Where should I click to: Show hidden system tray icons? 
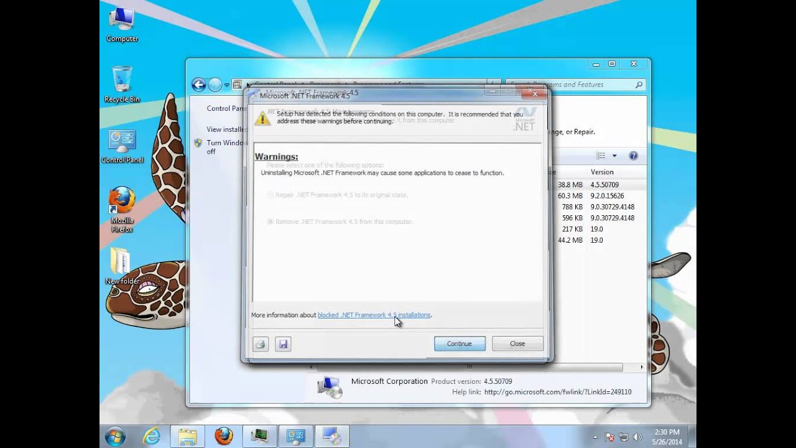point(595,437)
